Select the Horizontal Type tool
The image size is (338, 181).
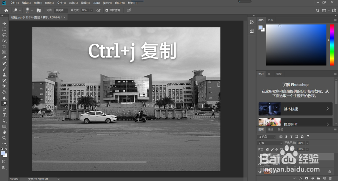[x=4, y=115]
